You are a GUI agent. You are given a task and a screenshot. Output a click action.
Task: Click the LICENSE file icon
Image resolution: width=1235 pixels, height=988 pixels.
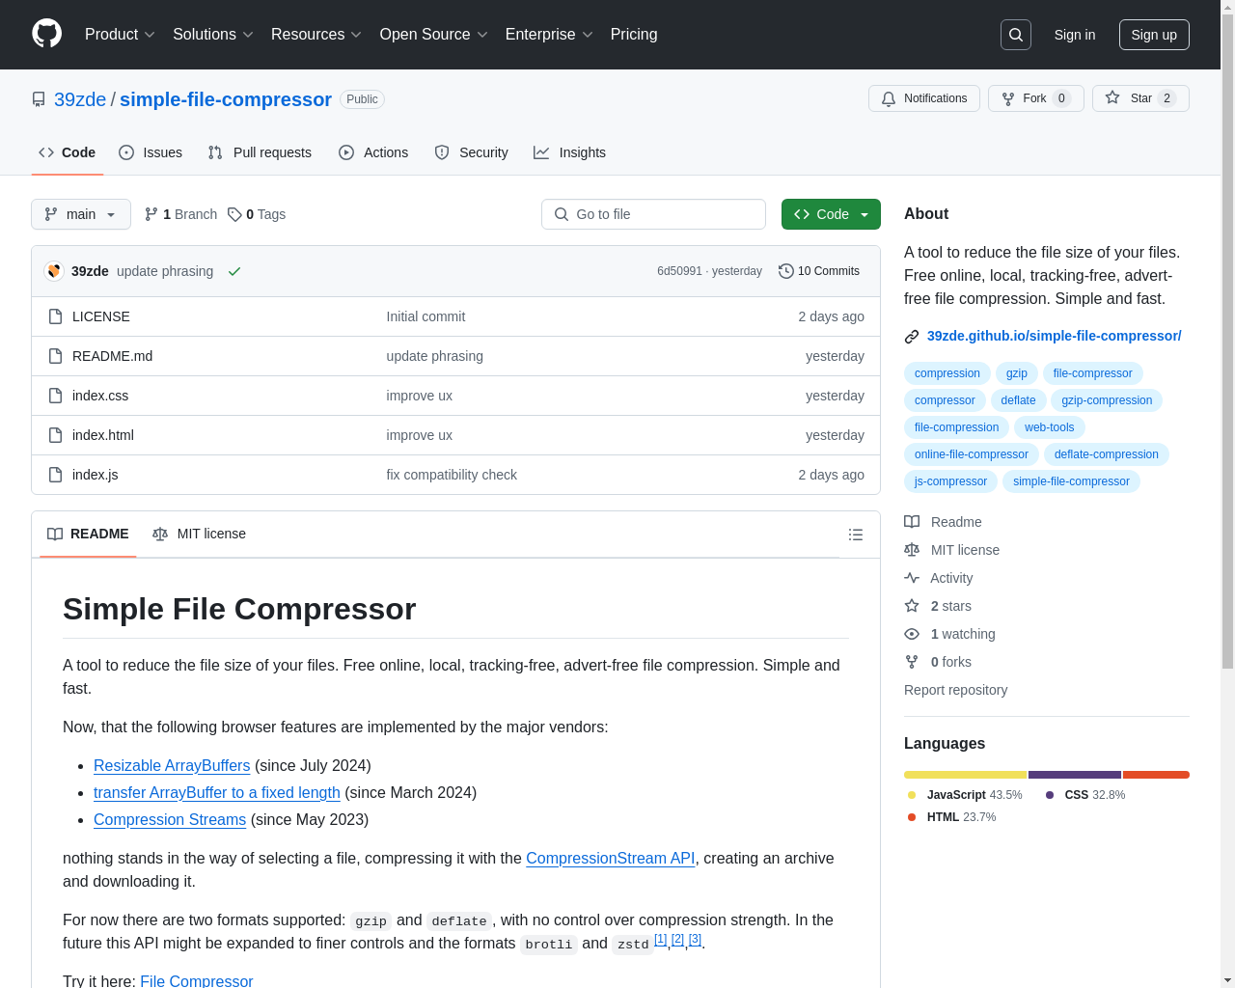point(55,316)
